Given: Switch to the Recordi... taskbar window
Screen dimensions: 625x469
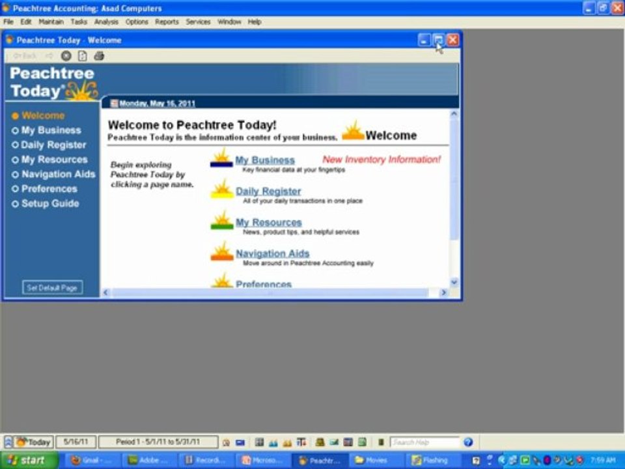Looking at the screenshot, I should coord(206,461).
